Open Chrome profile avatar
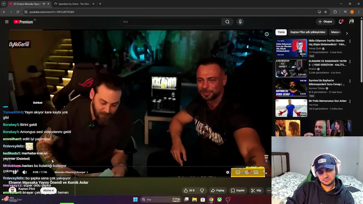 click(352, 12)
